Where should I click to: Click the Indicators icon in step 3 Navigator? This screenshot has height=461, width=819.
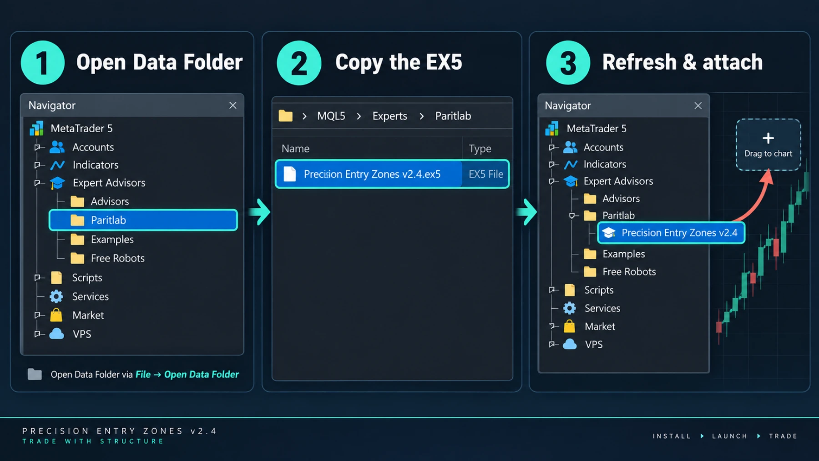tap(571, 164)
